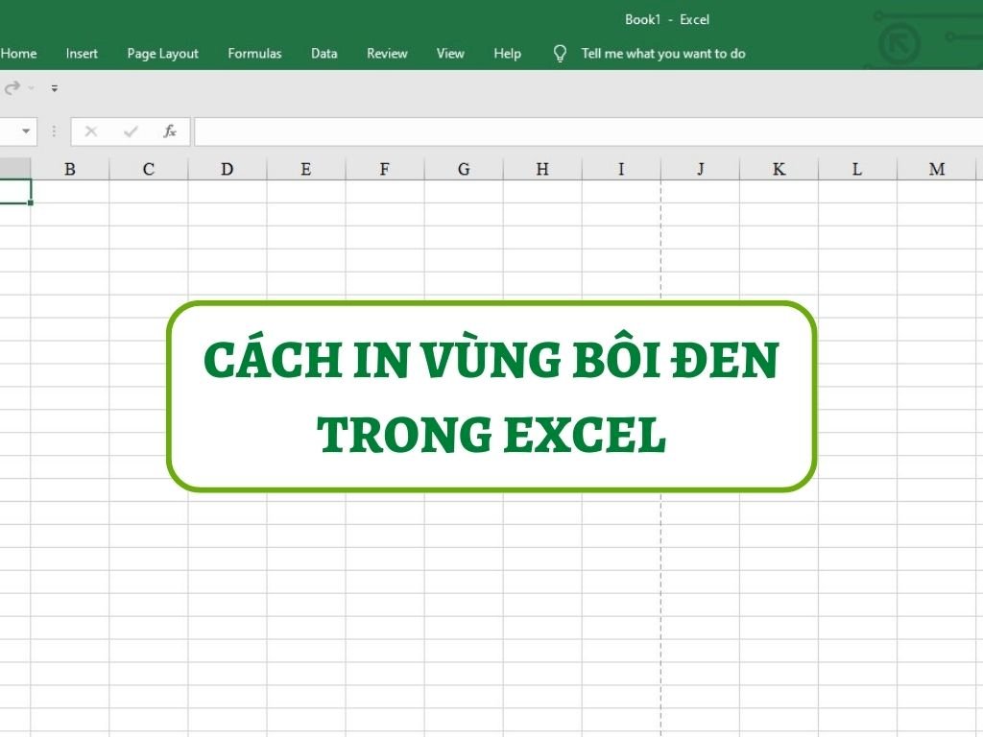Open the Redo history dropdown arrow
The width and height of the screenshot is (983, 737).
31,88
